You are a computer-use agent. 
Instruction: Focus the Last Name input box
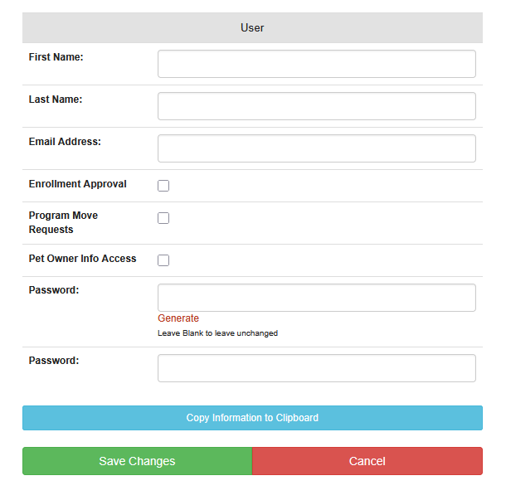click(316, 106)
